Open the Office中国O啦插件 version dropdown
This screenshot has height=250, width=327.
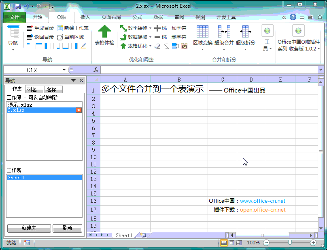coord(319,49)
